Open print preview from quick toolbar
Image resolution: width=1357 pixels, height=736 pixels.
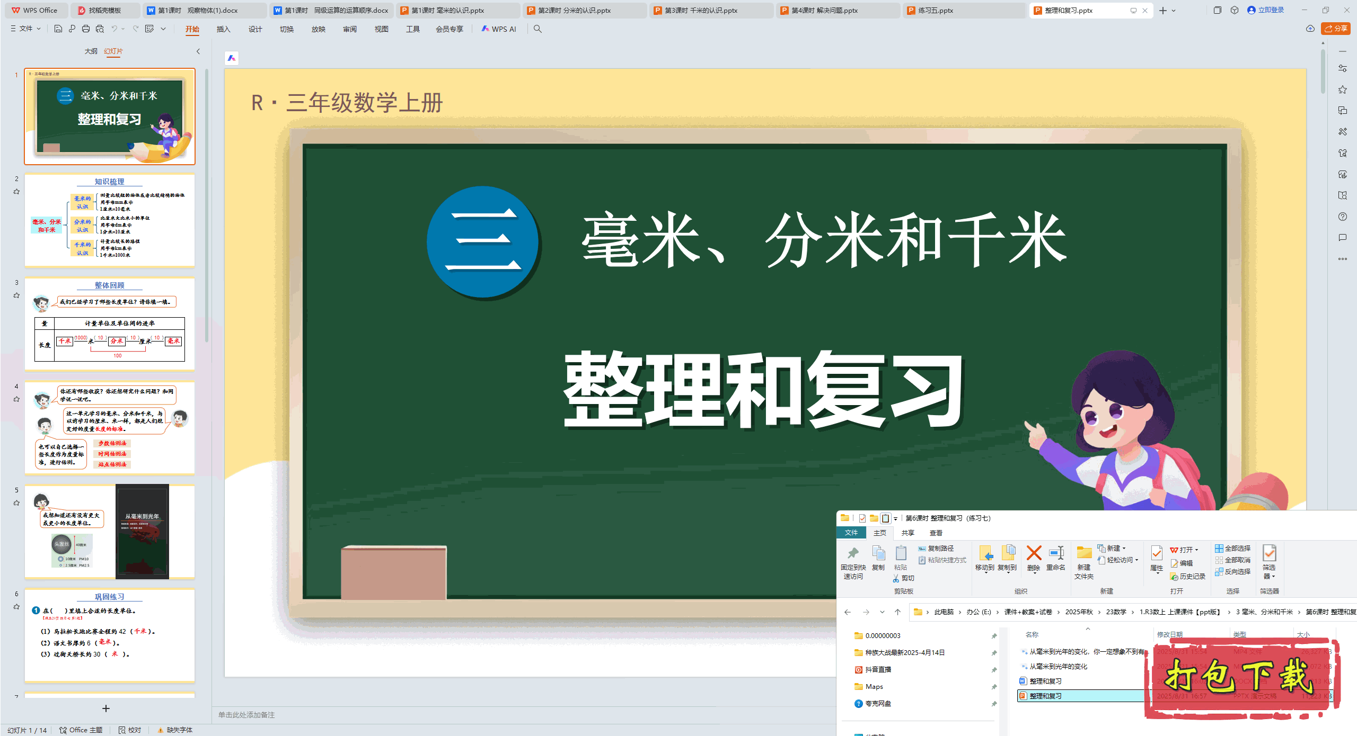[100, 29]
